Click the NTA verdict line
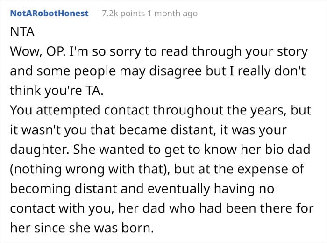This screenshot has height=243, width=327. pyautogui.click(x=22, y=32)
